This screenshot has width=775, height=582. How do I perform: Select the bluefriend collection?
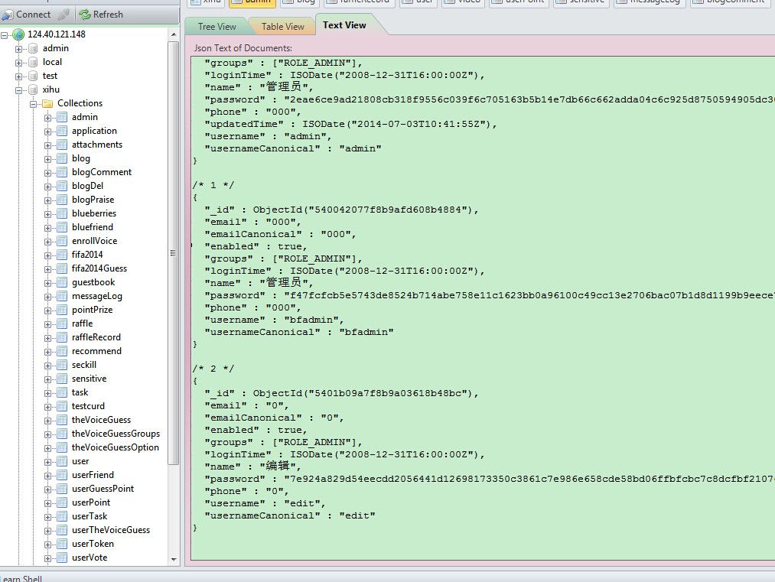(93, 227)
